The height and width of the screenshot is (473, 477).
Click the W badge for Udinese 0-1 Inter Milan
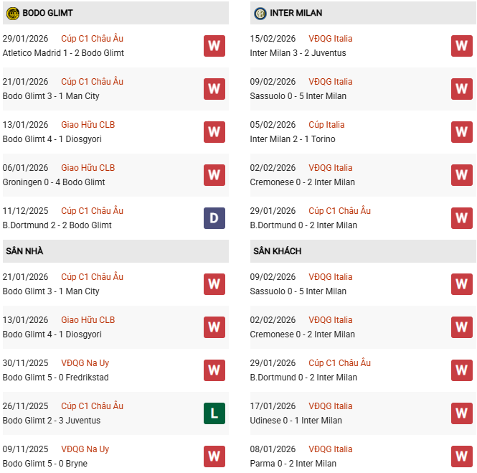pyautogui.click(x=461, y=413)
